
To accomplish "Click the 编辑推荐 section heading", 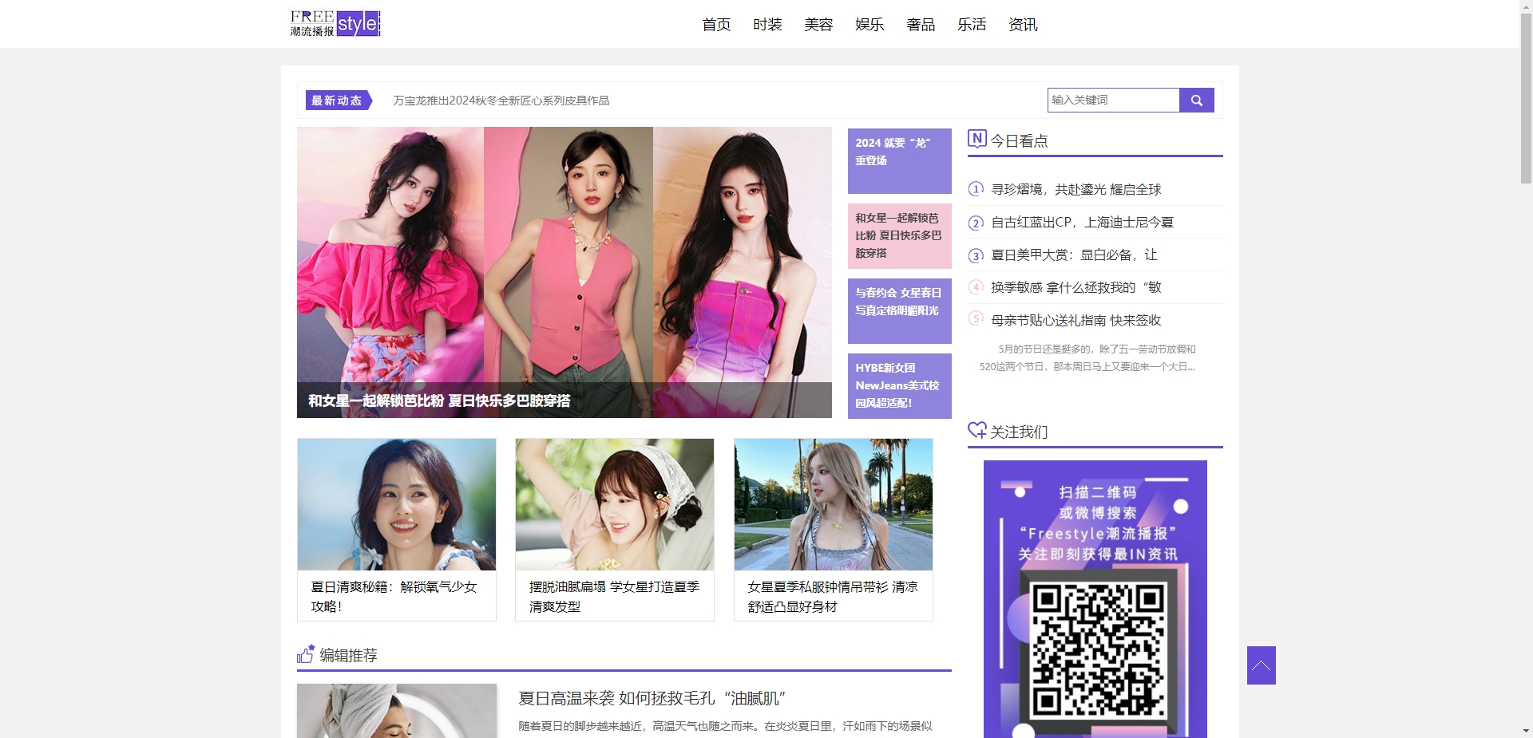I will point(348,655).
